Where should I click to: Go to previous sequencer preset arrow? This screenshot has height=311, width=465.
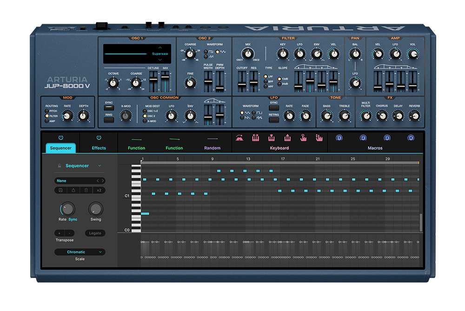pyautogui.click(x=98, y=180)
